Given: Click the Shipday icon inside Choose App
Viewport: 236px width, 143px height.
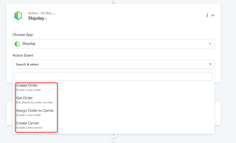Looking at the screenshot, I should pyautogui.click(x=17, y=44).
